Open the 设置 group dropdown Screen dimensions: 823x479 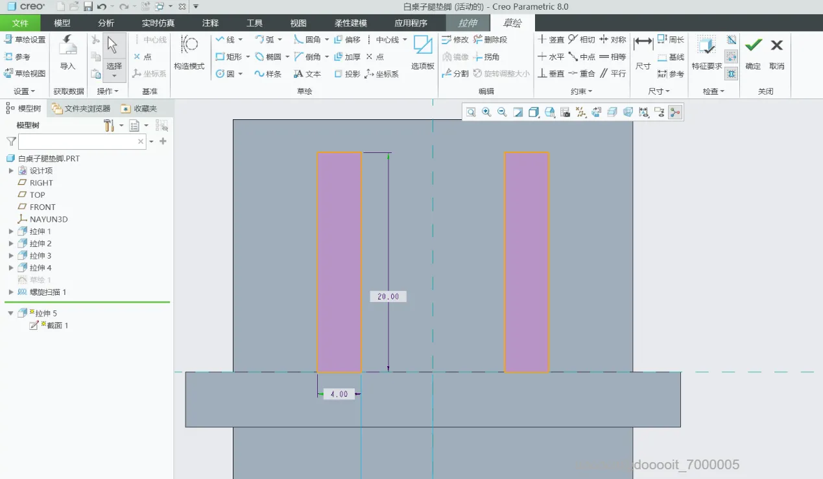[x=25, y=91]
